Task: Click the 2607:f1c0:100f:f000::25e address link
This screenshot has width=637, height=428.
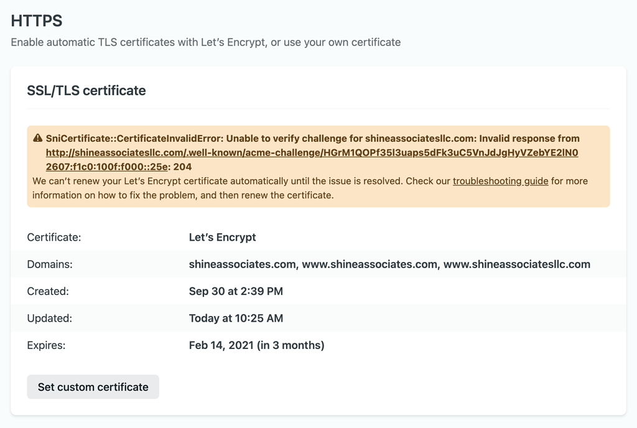Action: (x=107, y=167)
